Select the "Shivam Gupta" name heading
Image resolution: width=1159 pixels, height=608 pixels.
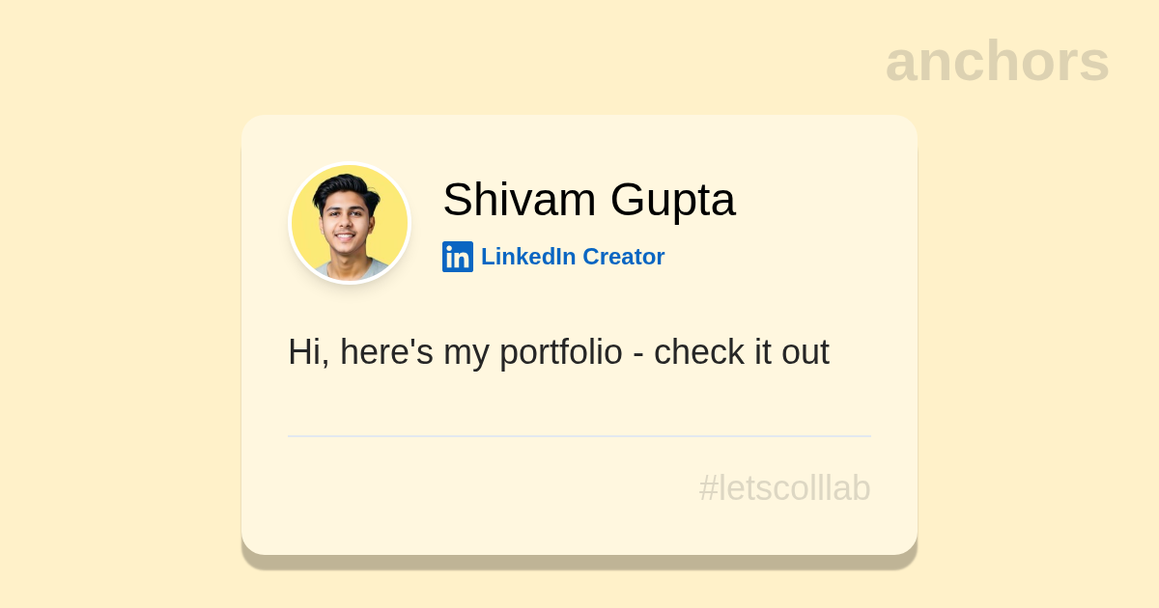point(588,200)
